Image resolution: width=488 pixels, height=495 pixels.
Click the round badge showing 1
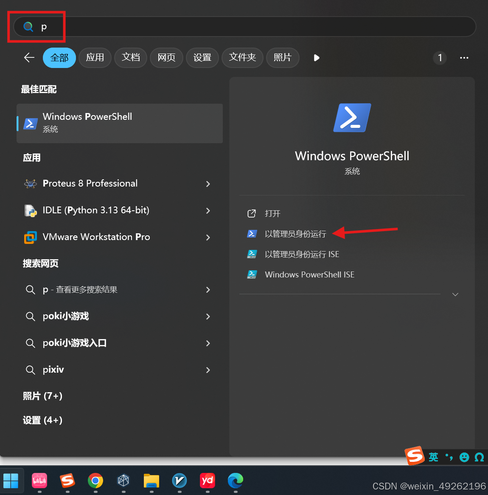pos(440,58)
